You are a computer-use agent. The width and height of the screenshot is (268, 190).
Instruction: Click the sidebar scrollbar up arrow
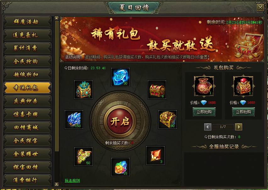pos(57,18)
